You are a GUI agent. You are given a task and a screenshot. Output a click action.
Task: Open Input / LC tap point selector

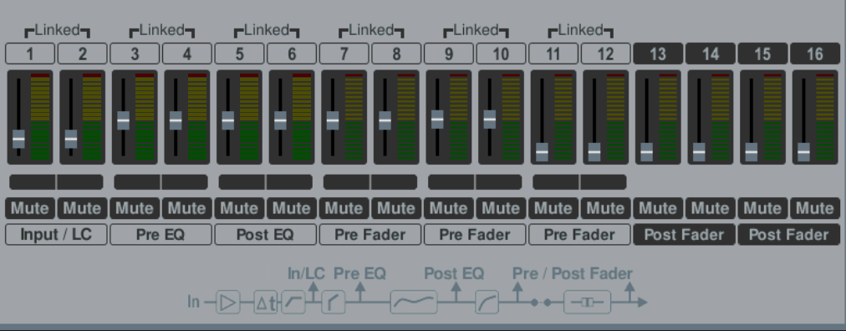[56, 235]
